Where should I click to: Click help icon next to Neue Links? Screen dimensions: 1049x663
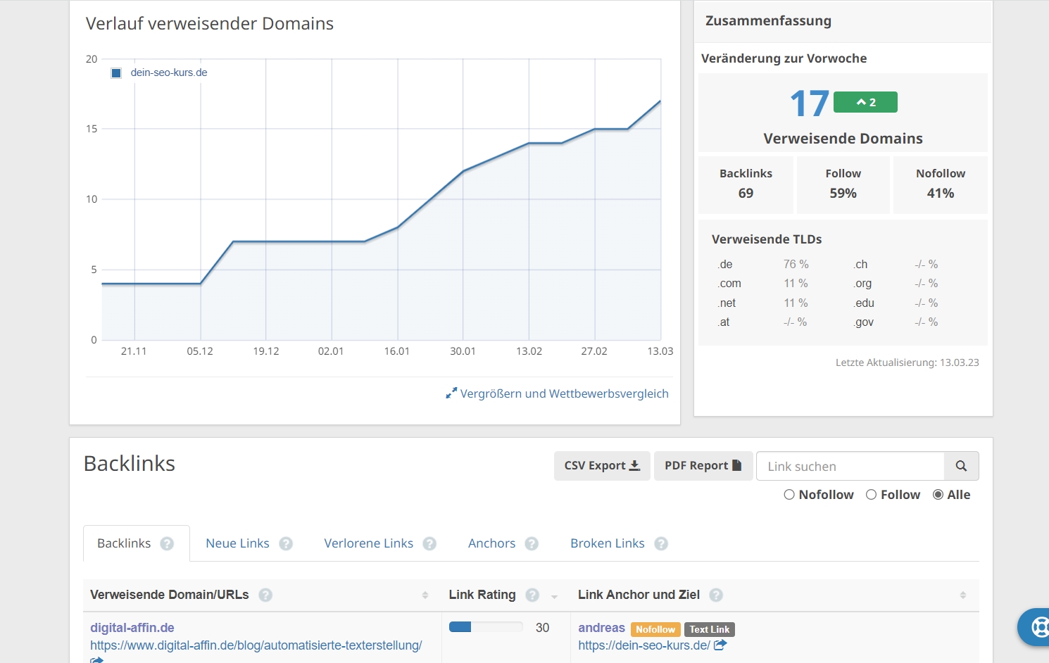point(286,543)
